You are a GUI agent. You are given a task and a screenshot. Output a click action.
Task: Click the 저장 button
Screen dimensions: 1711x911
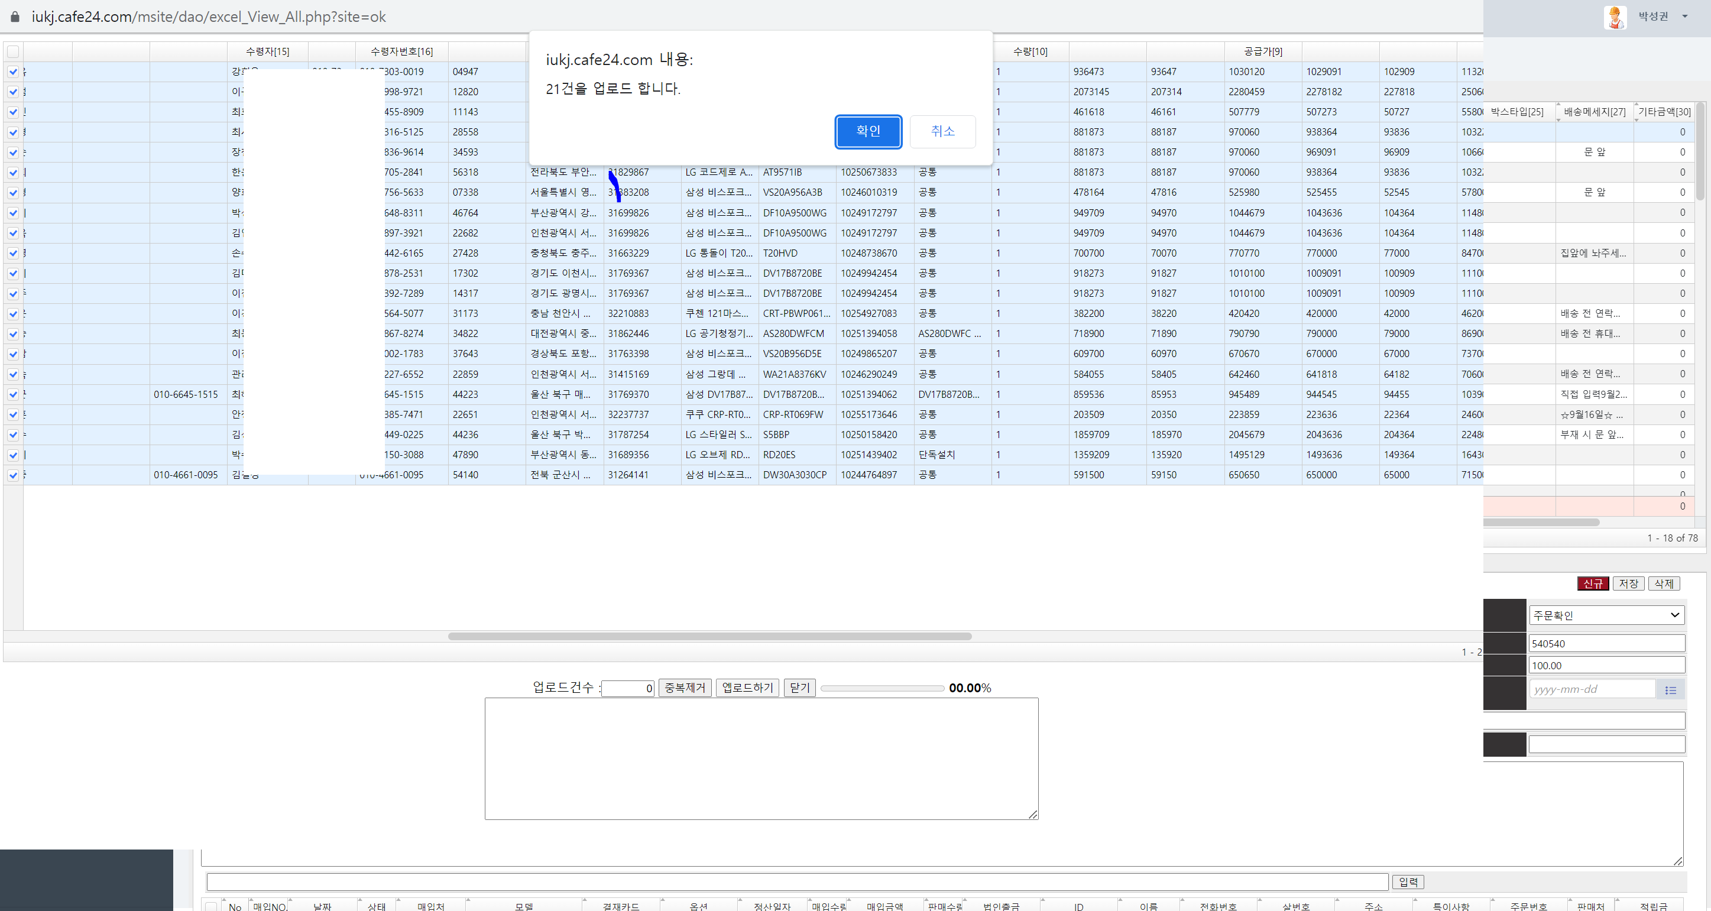[1628, 583]
